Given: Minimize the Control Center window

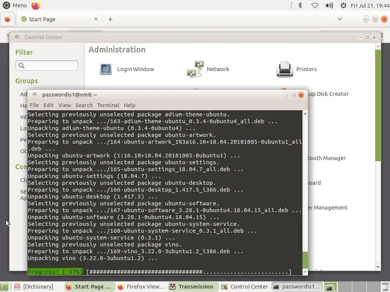Looking at the screenshot, I should [x=360, y=37].
